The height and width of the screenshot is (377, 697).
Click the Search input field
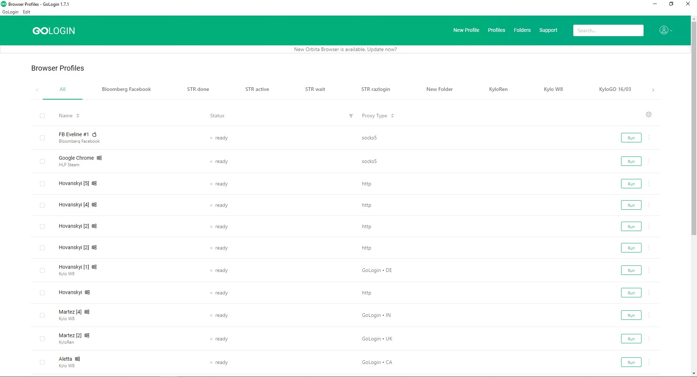(608, 30)
